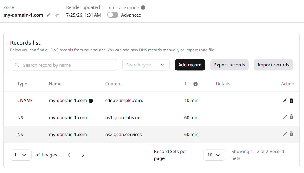Open the TTL column info icon
This screenshot has height=173, width=304.
[196, 84]
